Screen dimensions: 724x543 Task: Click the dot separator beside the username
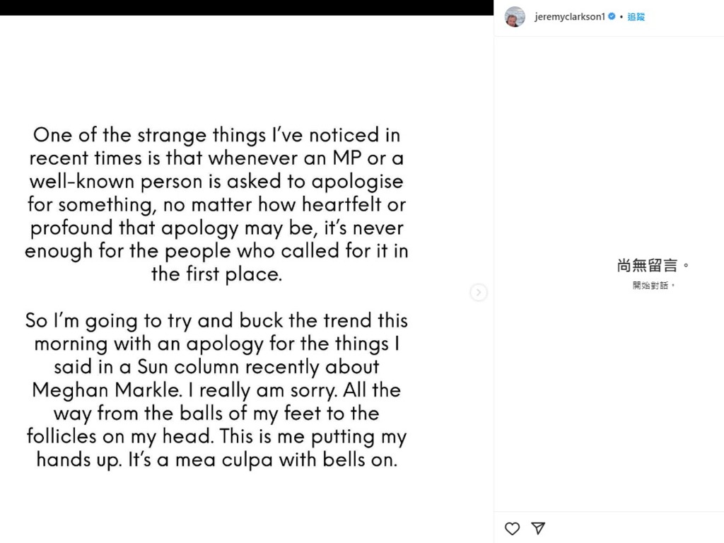pos(621,17)
